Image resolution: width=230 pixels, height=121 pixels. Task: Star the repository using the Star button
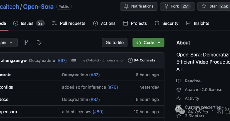coord(214,6)
